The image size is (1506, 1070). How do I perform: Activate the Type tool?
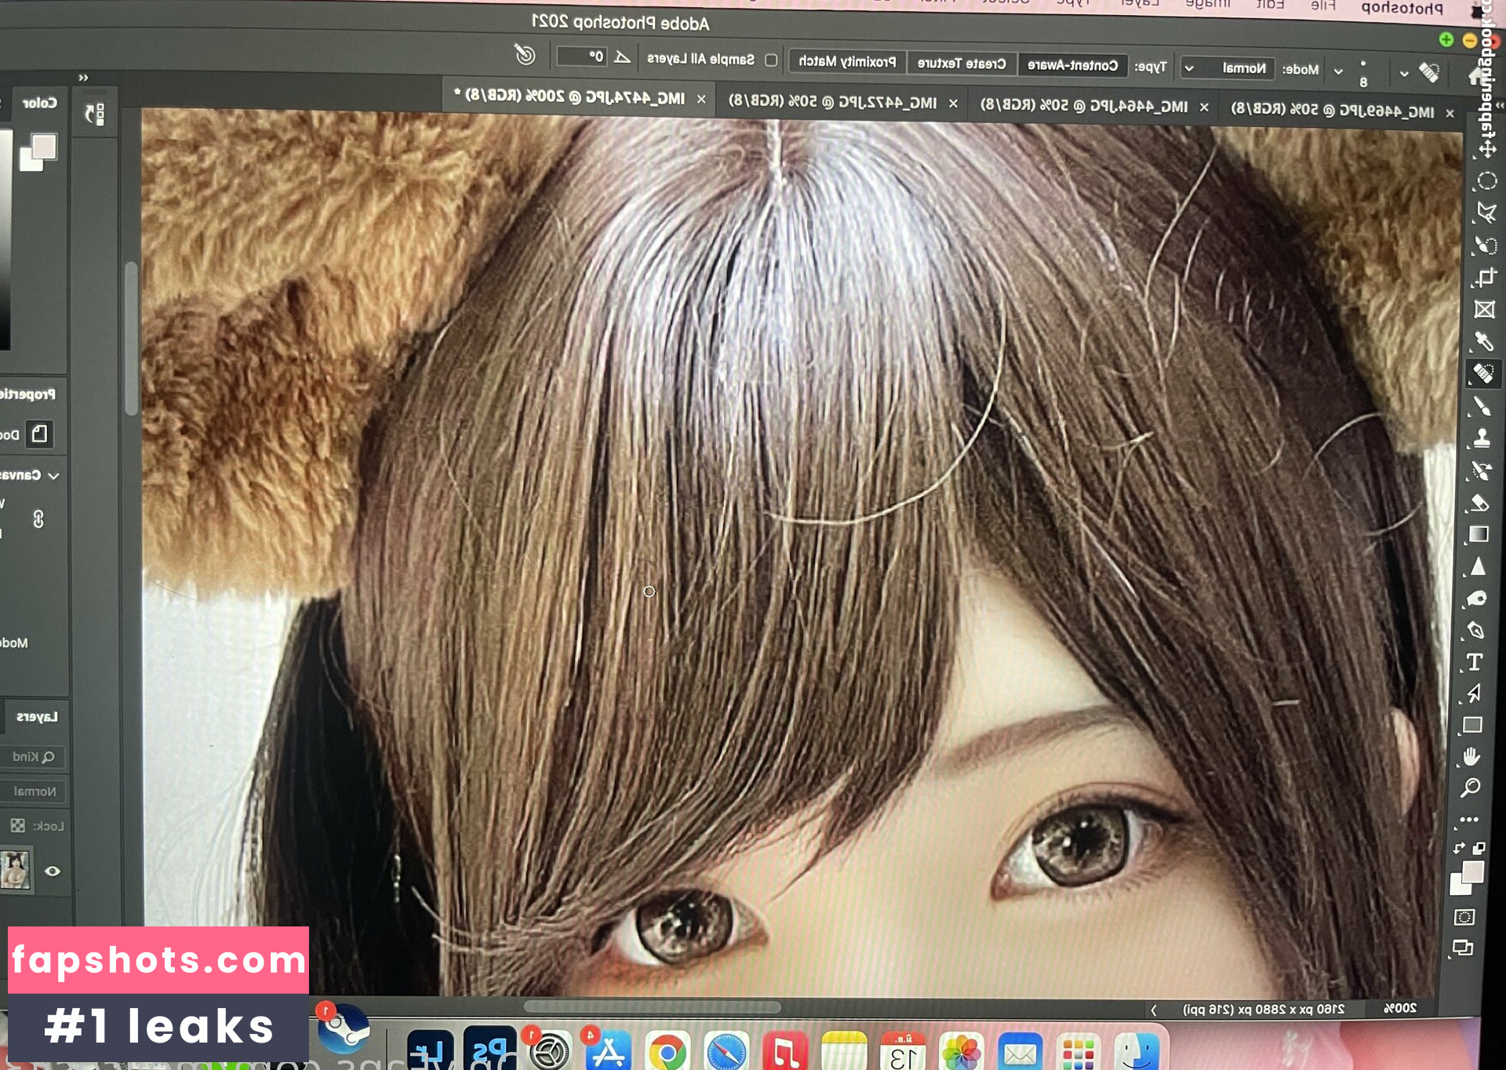pyautogui.click(x=1475, y=662)
